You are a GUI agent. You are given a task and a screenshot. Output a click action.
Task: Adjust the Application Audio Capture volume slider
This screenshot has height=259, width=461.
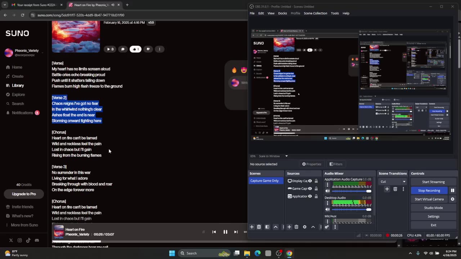[352, 191]
